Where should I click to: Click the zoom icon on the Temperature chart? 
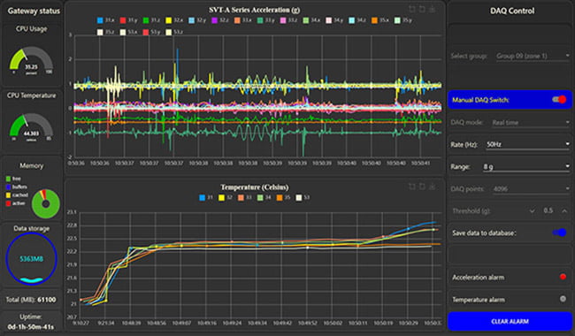[x=412, y=187]
